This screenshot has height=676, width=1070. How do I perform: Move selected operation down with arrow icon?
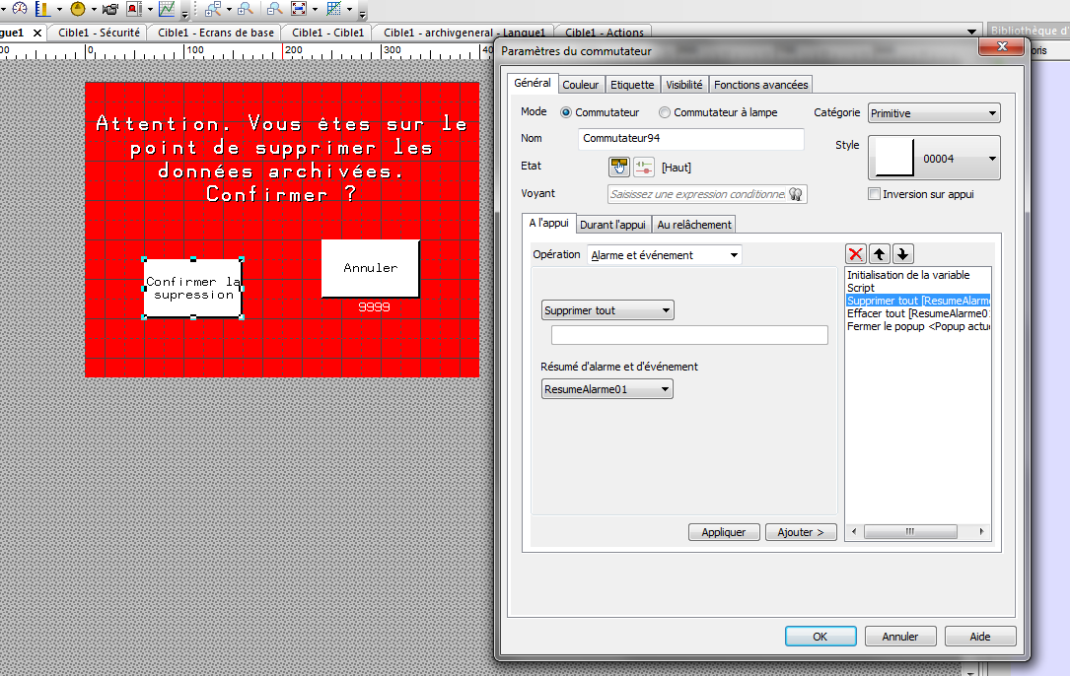902,254
